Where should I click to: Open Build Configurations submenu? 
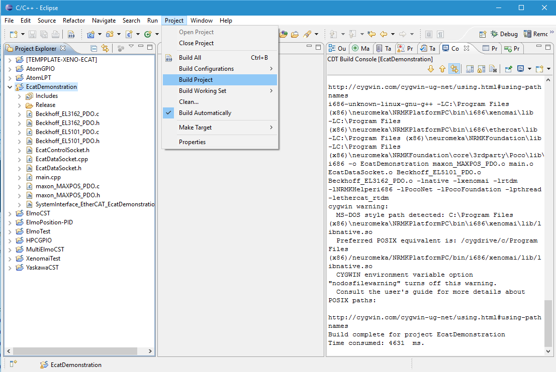[220, 69]
